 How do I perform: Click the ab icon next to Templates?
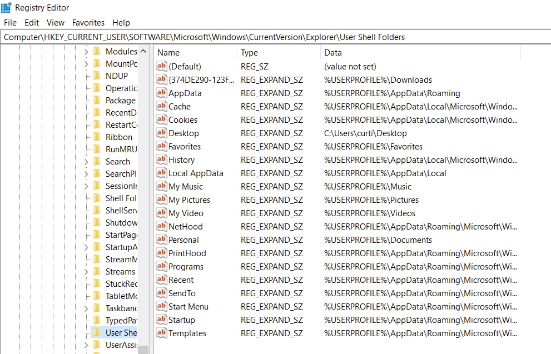point(161,333)
